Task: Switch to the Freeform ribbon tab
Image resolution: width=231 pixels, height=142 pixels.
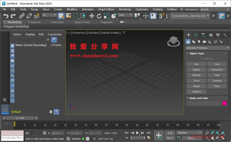Action: pos(34,22)
